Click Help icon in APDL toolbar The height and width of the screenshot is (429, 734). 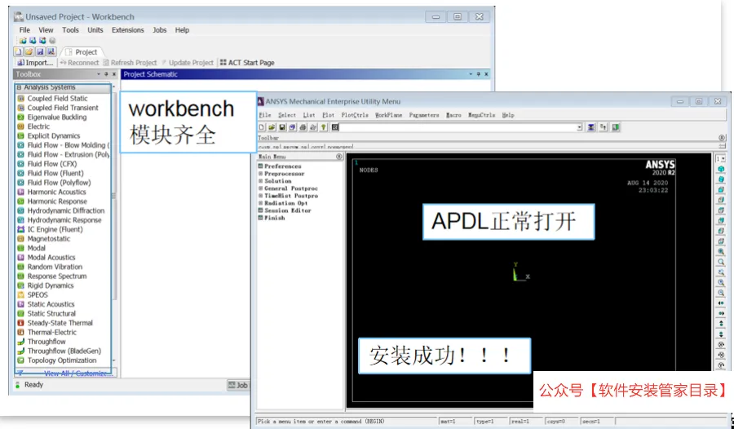[x=324, y=127]
